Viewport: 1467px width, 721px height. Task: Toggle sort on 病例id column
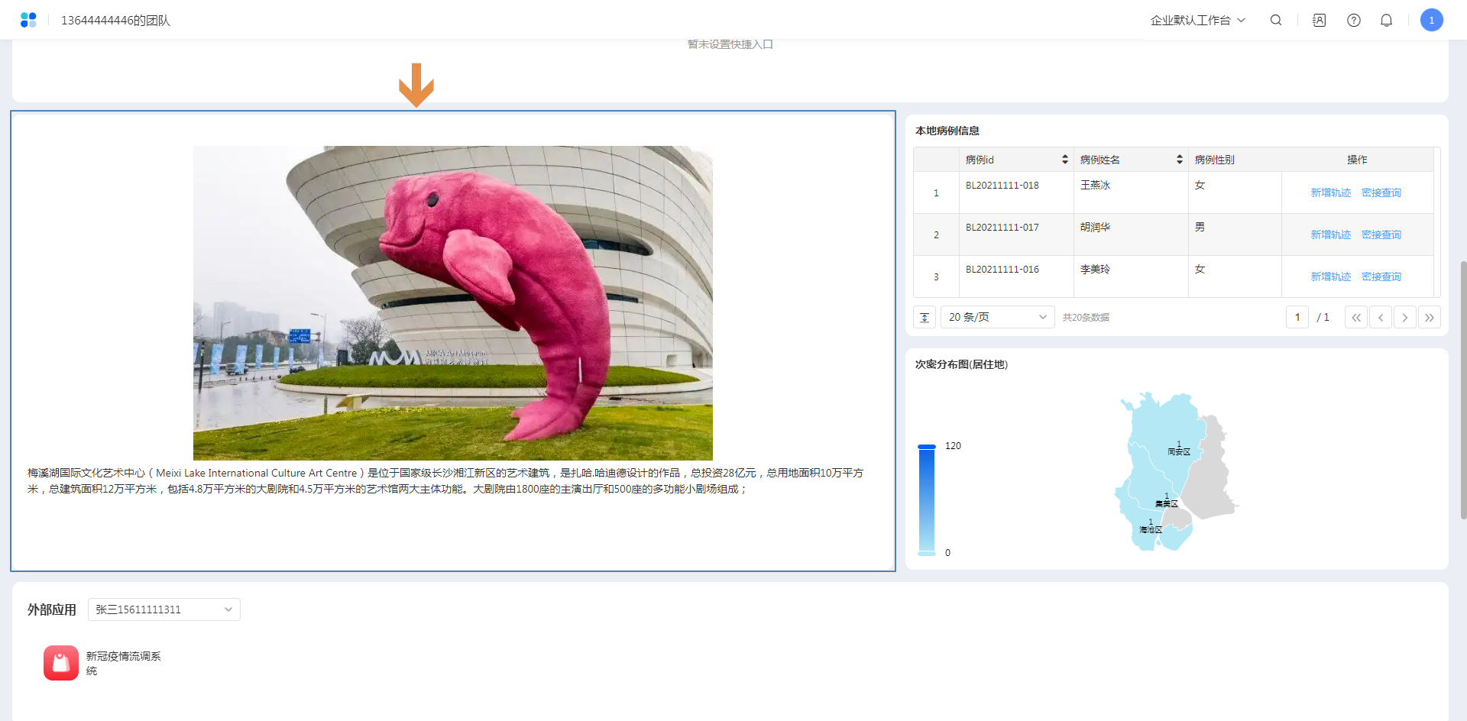[x=1064, y=160]
